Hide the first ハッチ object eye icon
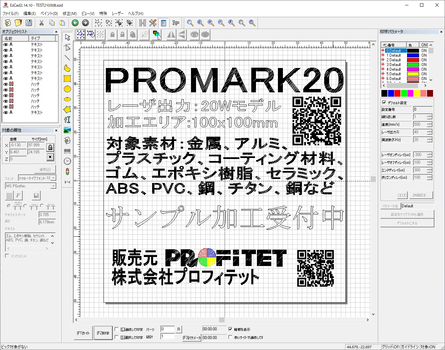445x350 pixels. [x=5, y=84]
